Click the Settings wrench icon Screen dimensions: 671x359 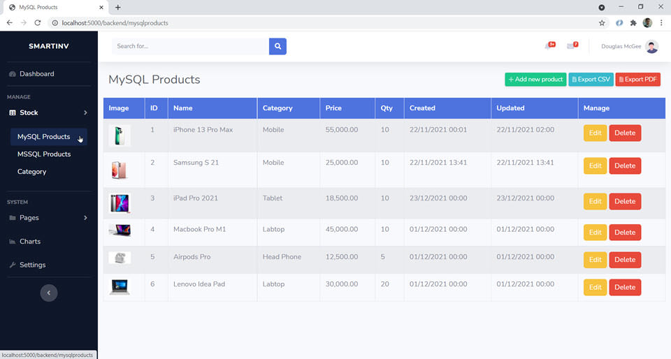pos(13,265)
